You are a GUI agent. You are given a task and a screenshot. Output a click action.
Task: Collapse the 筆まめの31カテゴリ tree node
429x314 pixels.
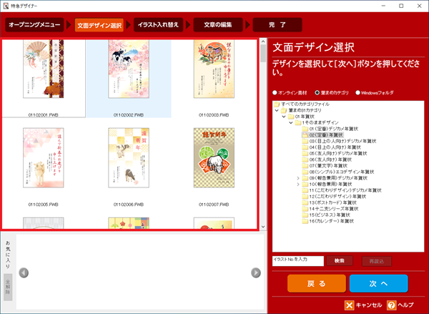coord(277,110)
